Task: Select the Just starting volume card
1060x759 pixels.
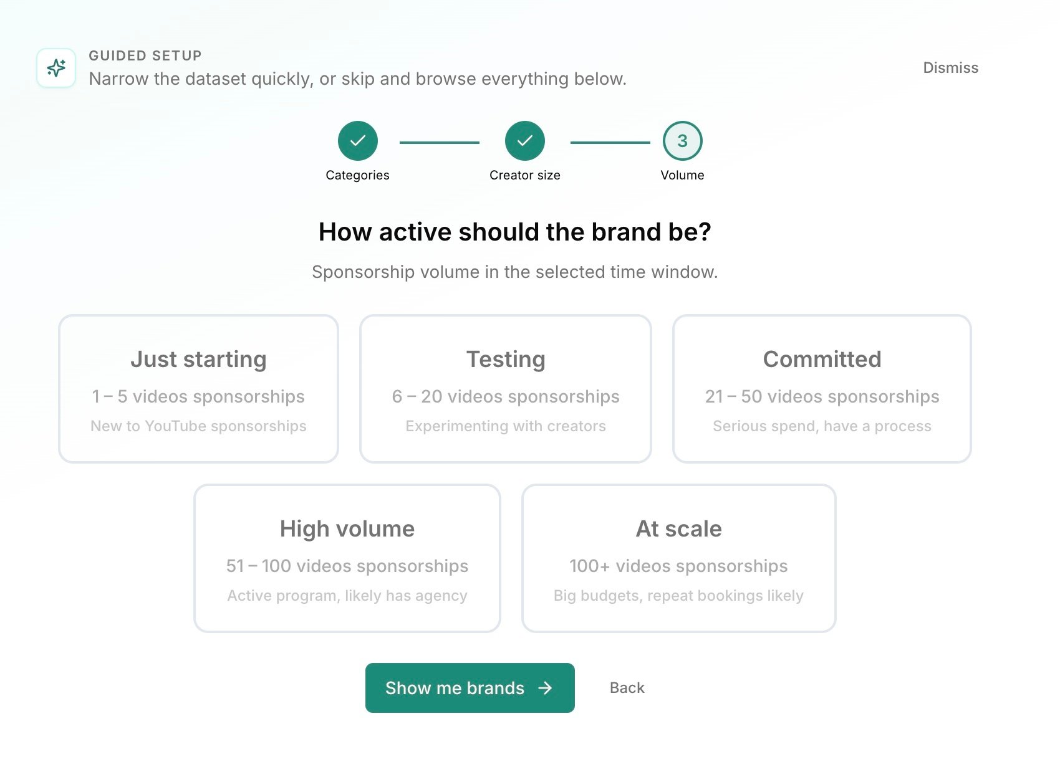Action: (x=199, y=389)
